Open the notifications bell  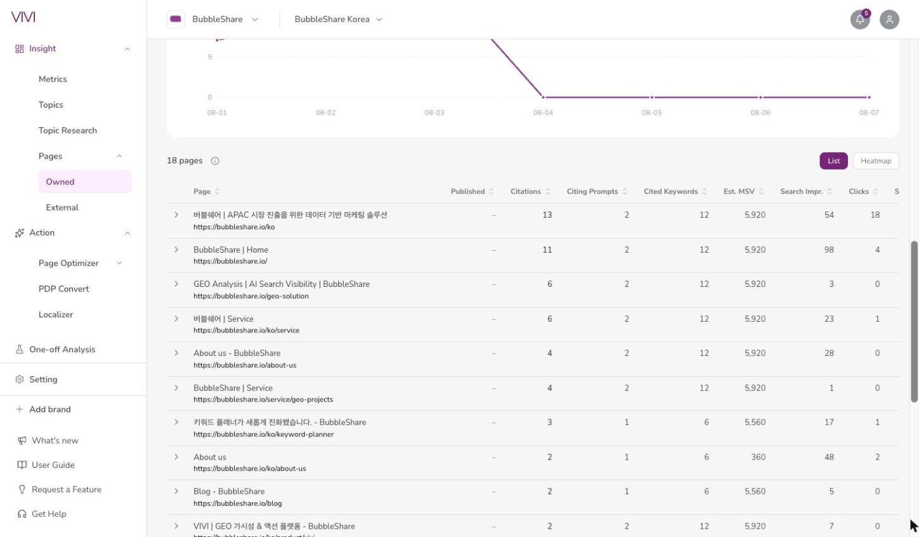pyautogui.click(x=860, y=20)
